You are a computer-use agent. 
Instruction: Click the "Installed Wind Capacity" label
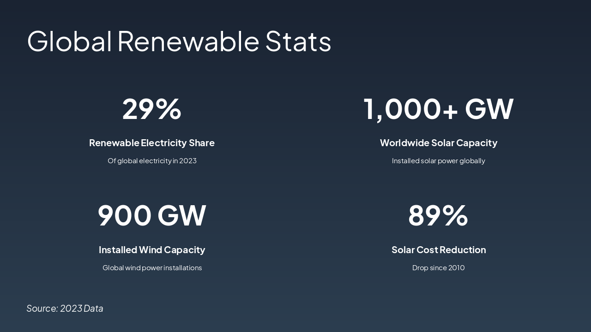[152, 250]
